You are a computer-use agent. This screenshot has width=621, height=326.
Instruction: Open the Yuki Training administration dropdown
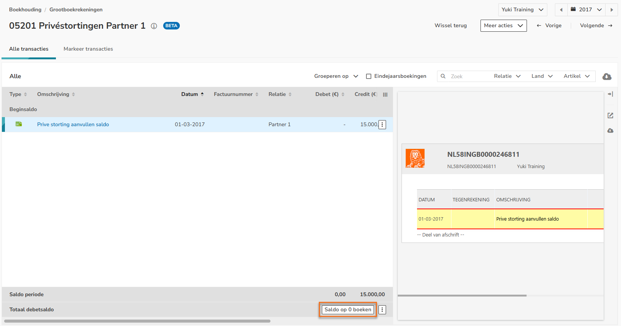[522, 10]
